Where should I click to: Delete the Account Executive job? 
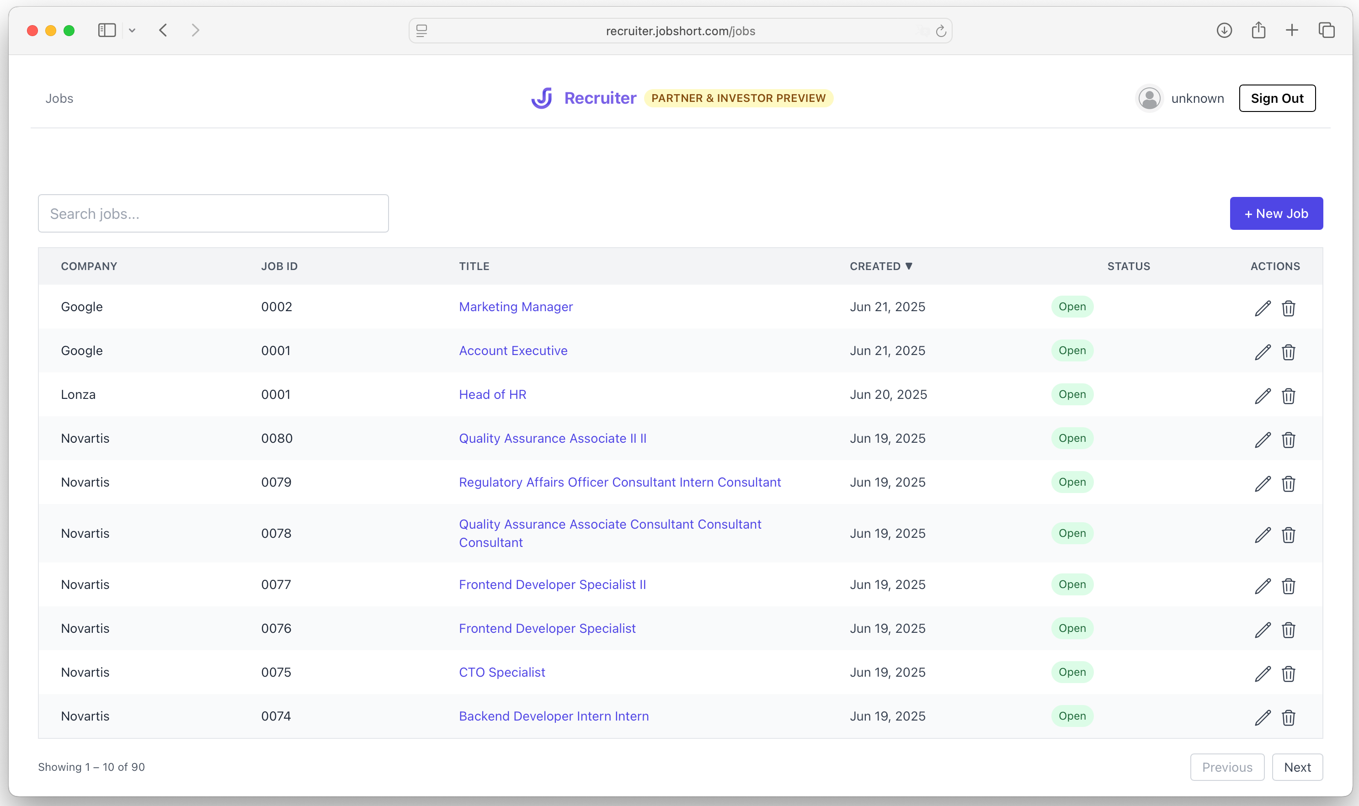1288,352
